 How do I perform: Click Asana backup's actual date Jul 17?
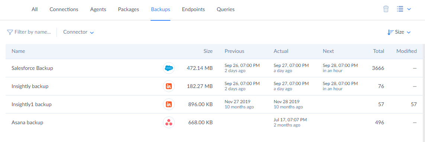click(290, 120)
